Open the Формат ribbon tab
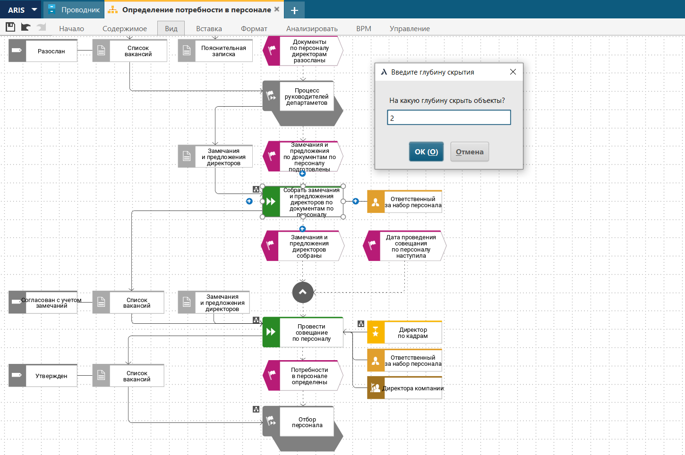Image resolution: width=685 pixels, height=455 pixels. (254, 28)
